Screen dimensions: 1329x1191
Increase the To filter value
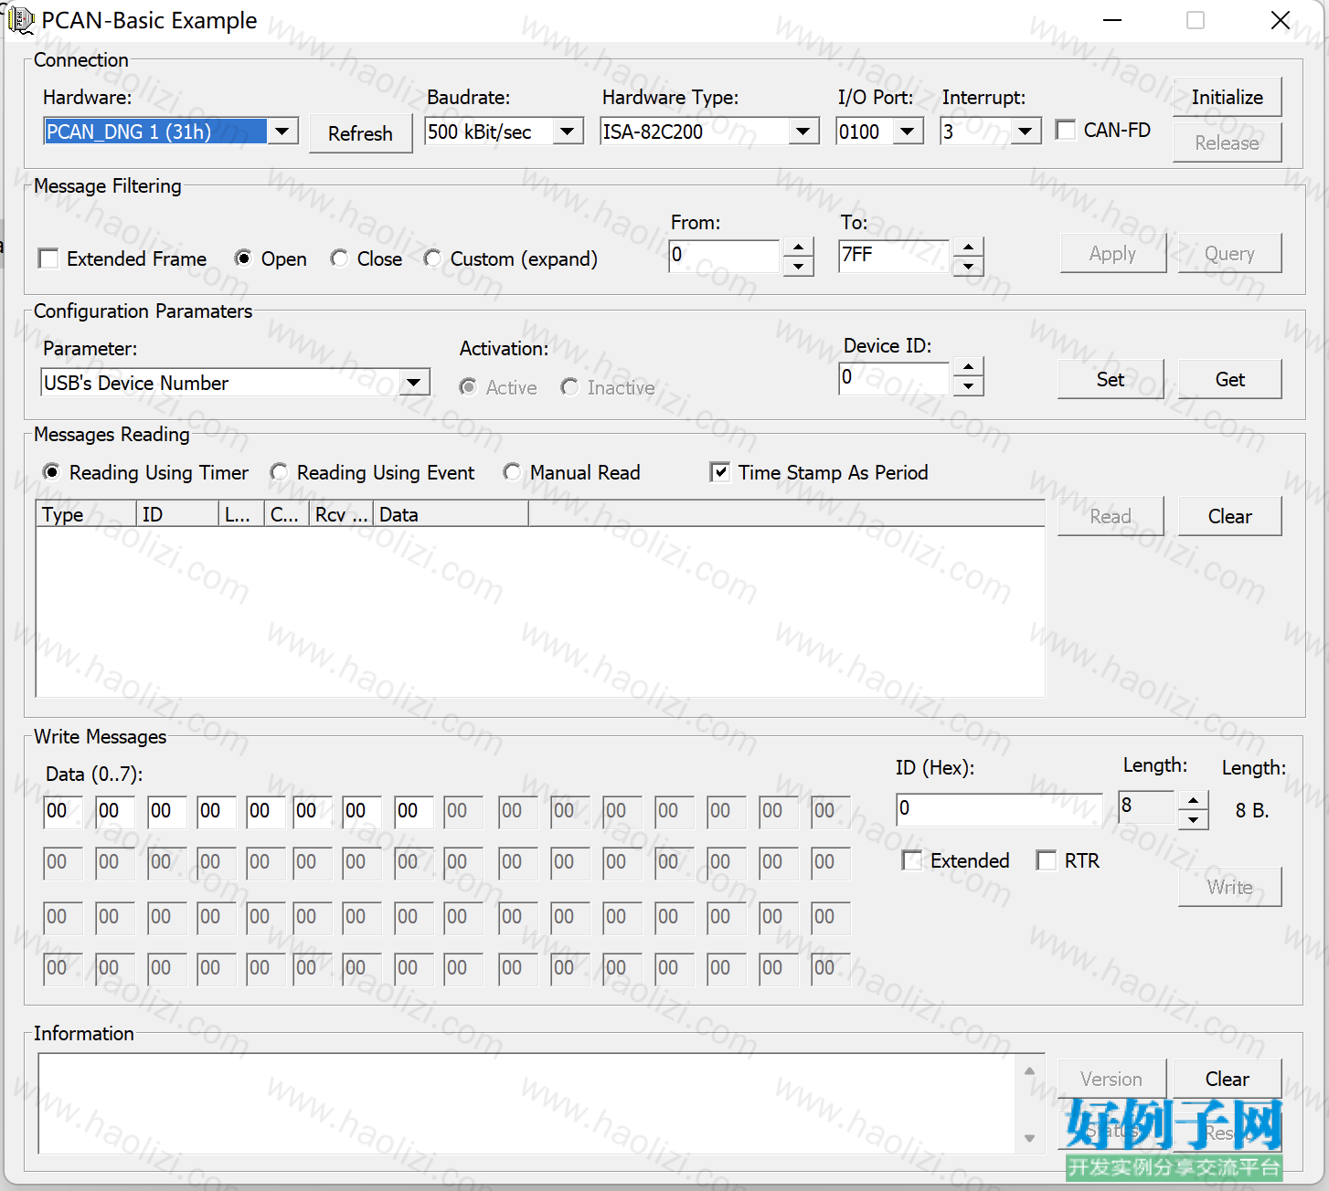point(968,248)
